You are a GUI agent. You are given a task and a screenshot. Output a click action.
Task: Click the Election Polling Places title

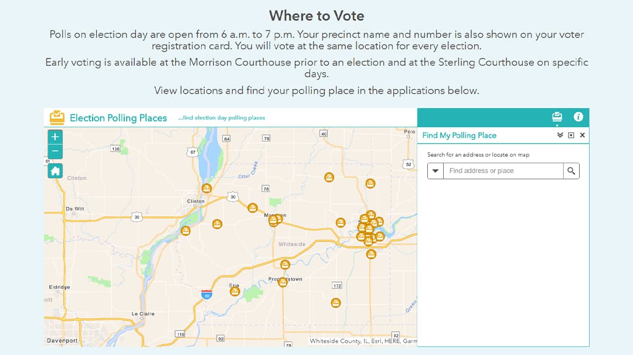coord(118,118)
